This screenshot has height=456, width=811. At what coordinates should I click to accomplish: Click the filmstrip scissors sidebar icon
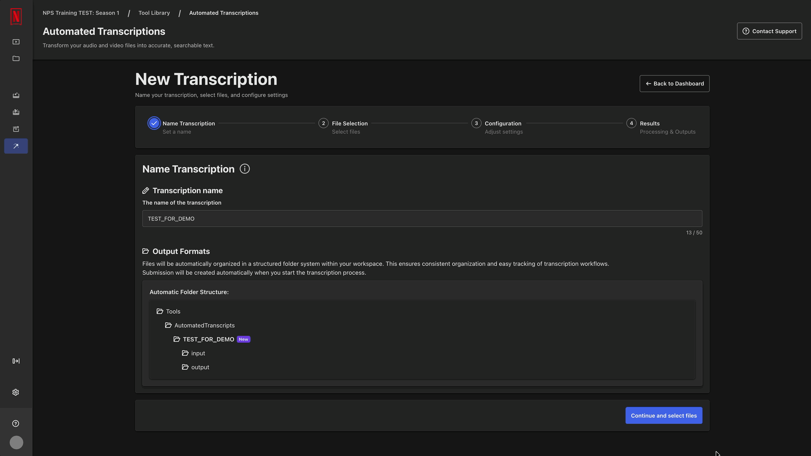(x=16, y=112)
